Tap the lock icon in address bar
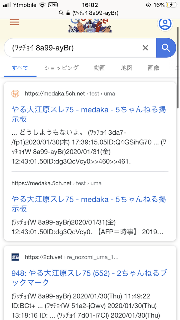 pyautogui.click(x=67, y=13)
